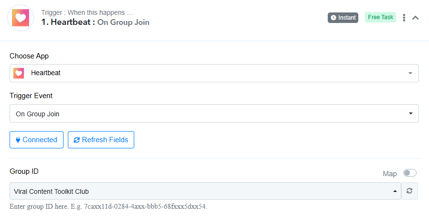Open the three-dot options menu
Image resolution: width=429 pixels, height=224 pixels.
404,18
